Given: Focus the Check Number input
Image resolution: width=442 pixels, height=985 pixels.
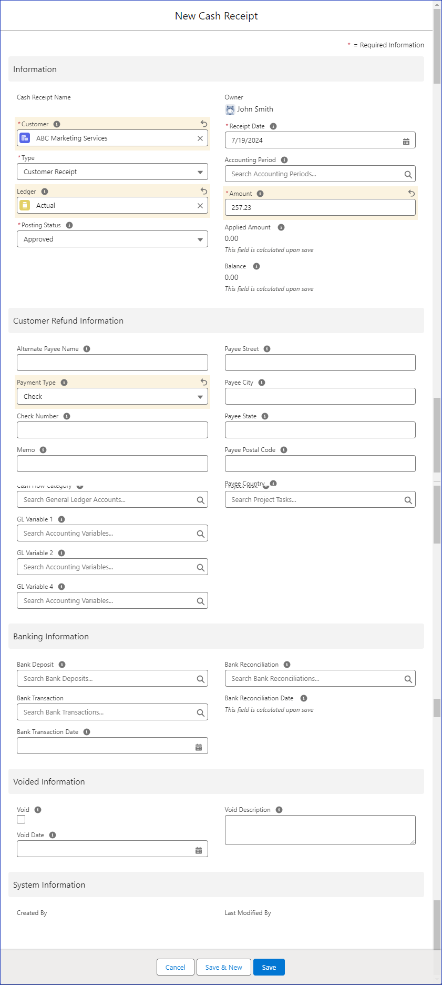Looking at the screenshot, I should [x=112, y=430].
